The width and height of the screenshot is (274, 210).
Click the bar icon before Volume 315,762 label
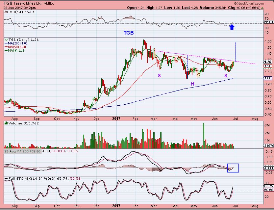[6, 123]
